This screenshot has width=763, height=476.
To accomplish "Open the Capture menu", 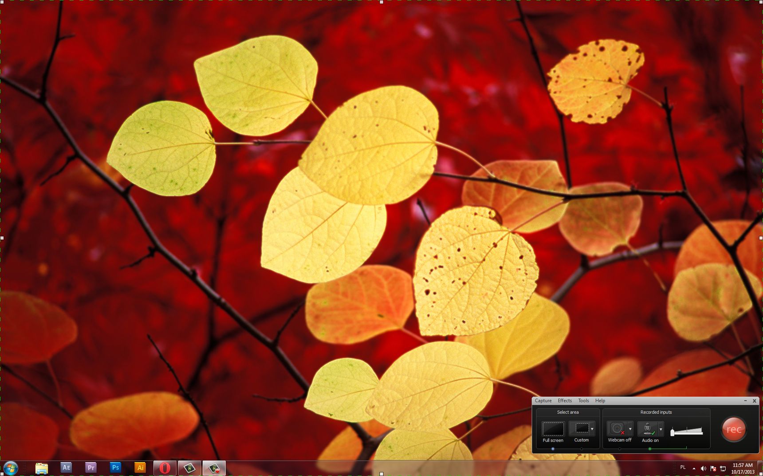I will click(543, 401).
